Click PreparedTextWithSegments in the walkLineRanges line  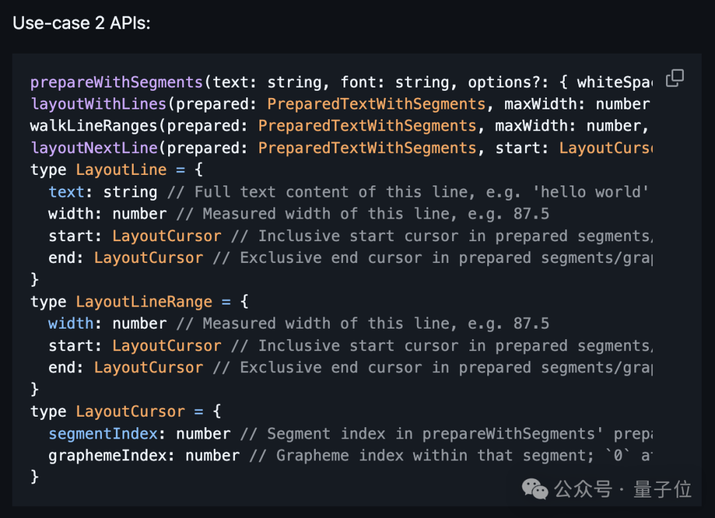tap(367, 127)
